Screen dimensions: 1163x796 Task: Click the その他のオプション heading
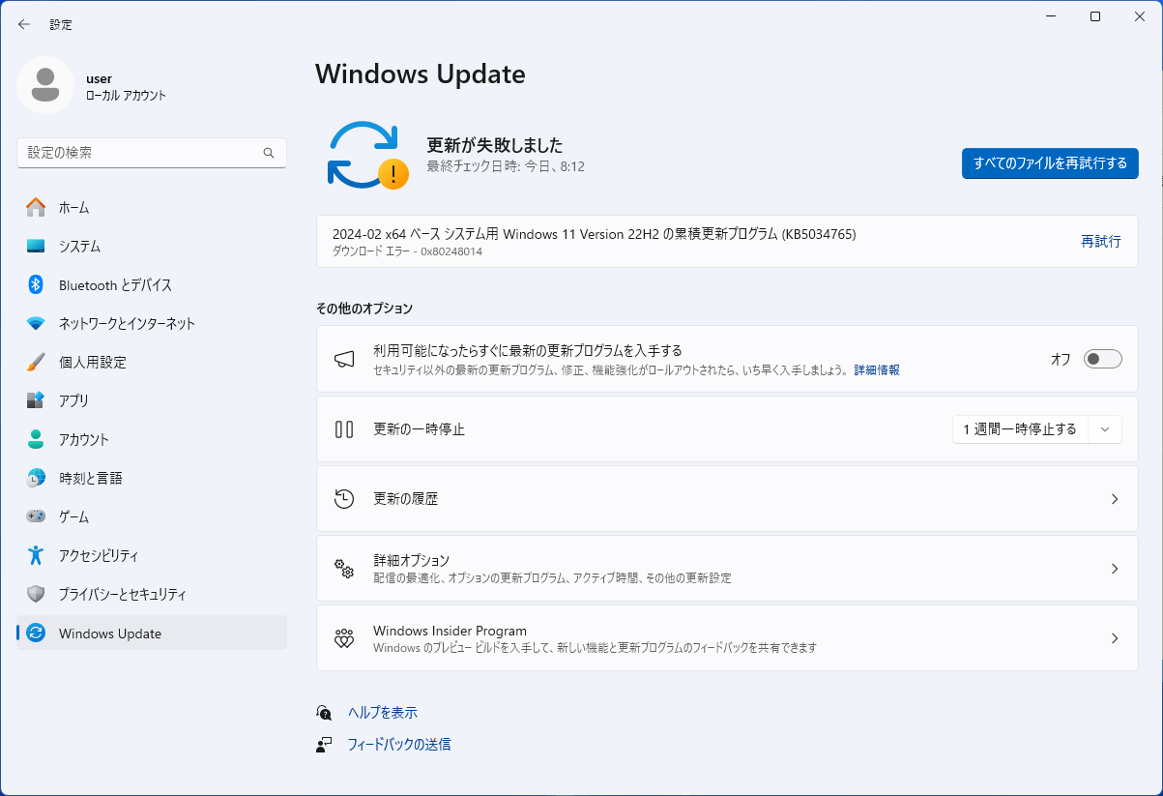click(364, 309)
